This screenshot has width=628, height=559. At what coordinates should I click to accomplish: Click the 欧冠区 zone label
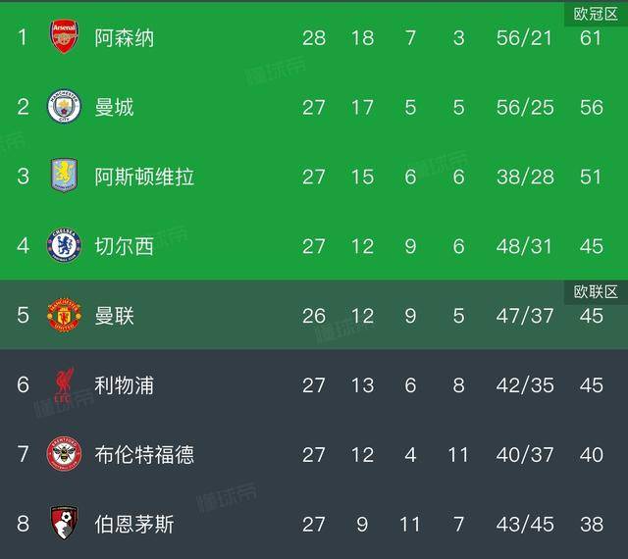[596, 14]
